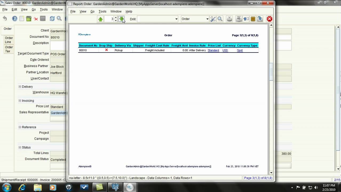This screenshot has height=192, width=341.
Task: Click the red X icon in Sales Order toolbar
Action: click(x=36, y=18)
